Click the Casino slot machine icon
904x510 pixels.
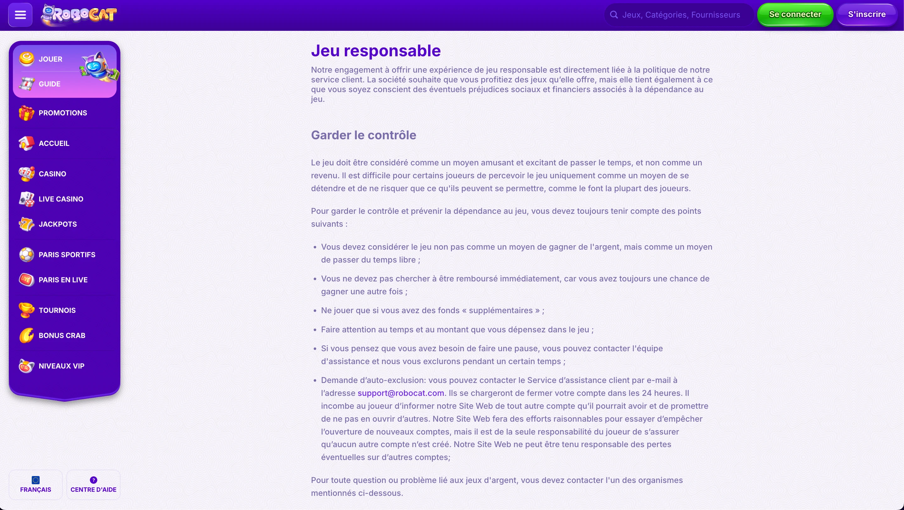point(27,174)
